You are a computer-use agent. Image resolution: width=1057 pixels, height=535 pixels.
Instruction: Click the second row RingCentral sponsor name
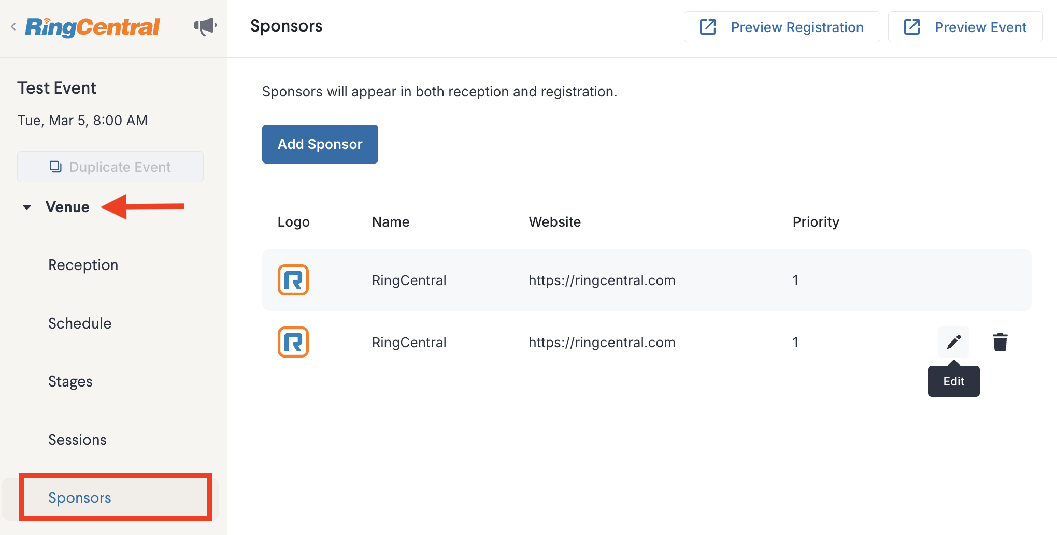tap(409, 343)
